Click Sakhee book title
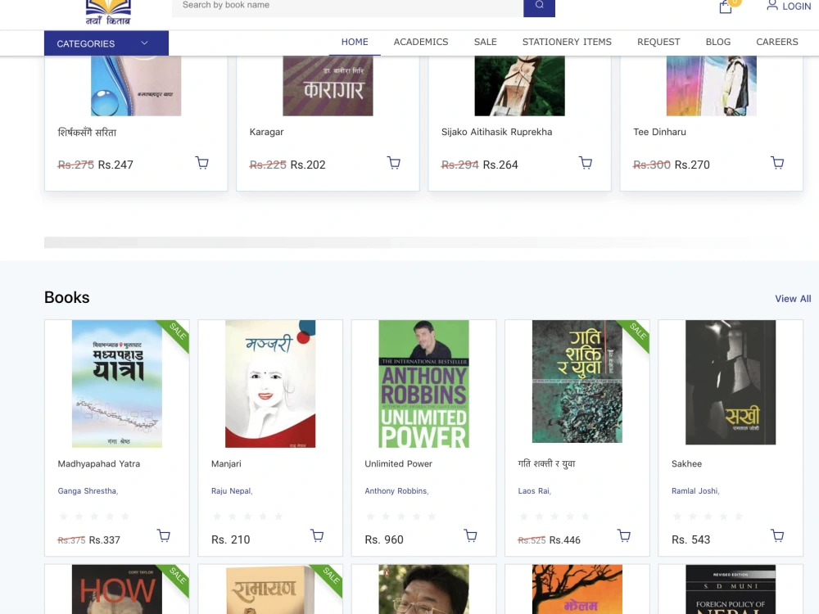The image size is (819, 614). (x=686, y=463)
